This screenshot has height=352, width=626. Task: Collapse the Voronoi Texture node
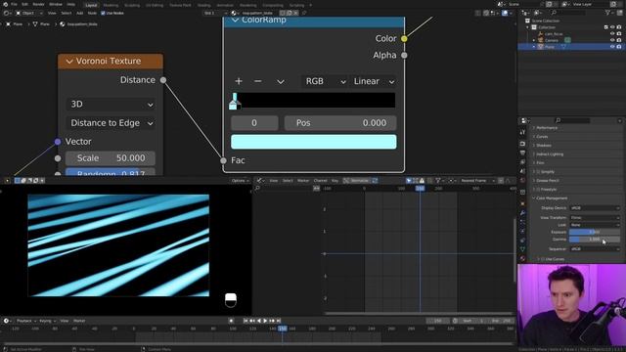pos(69,62)
